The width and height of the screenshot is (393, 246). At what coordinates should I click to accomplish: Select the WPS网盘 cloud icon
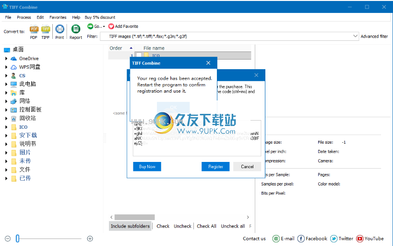tap(13, 67)
